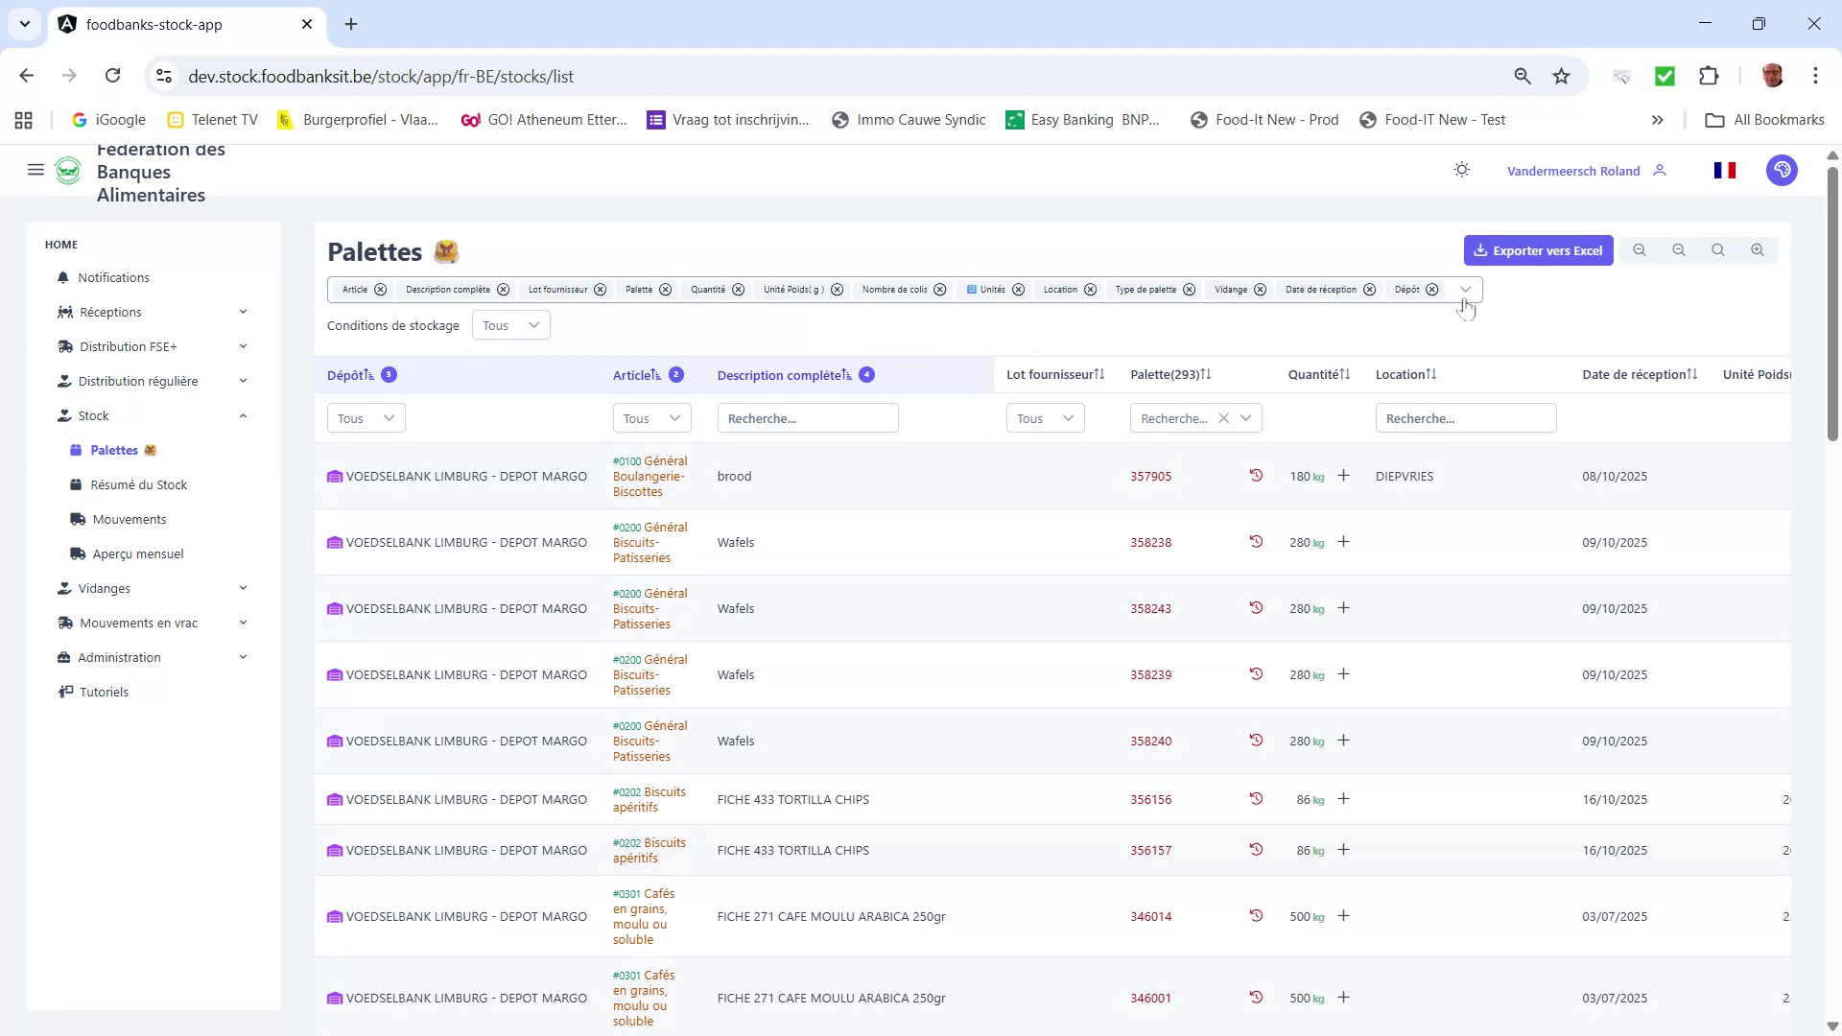This screenshot has height=1036, width=1842.
Task: Toggle light/dark mode with the sun icon
Action: pyautogui.click(x=1461, y=170)
